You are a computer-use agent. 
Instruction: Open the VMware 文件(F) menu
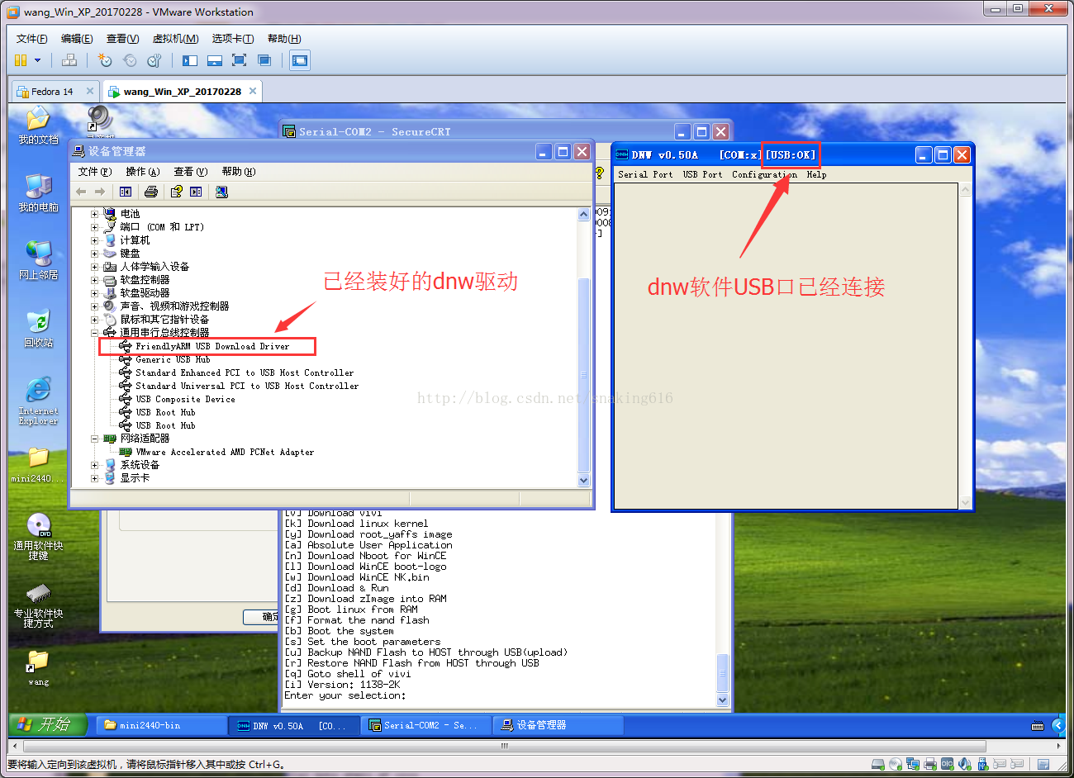coord(32,39)
